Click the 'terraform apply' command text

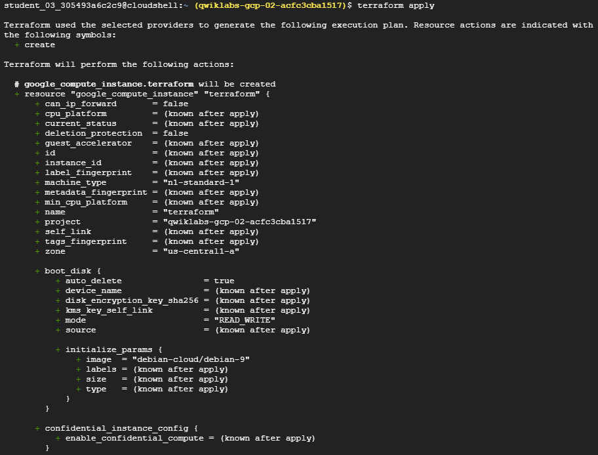point(395,6)
